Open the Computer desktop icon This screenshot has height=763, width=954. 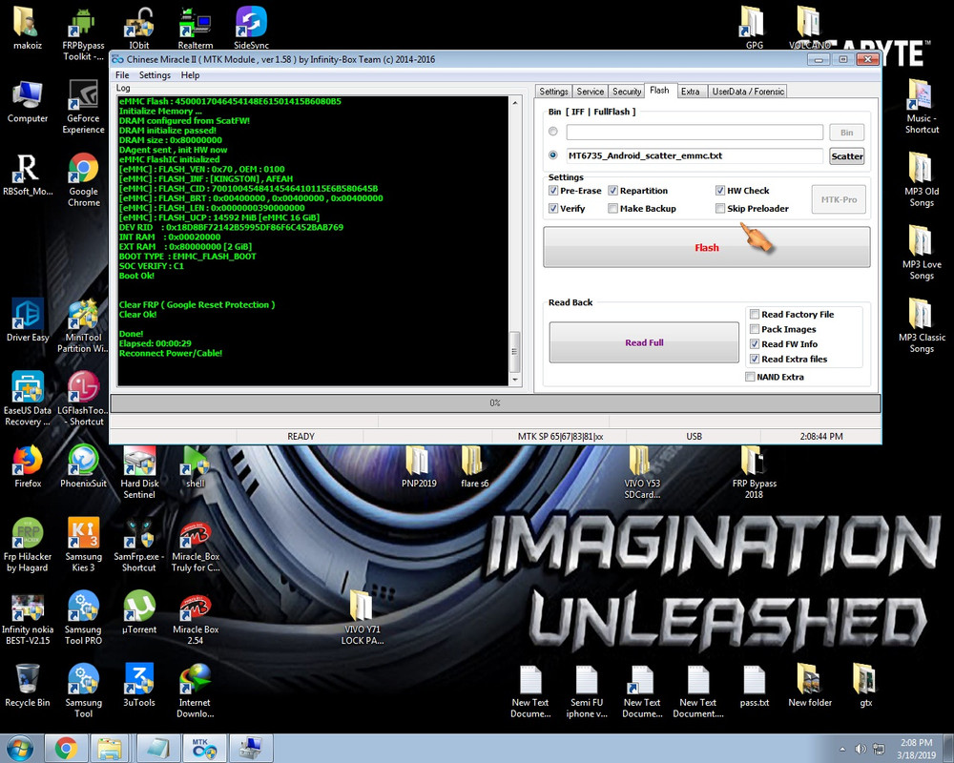point(28,101)
